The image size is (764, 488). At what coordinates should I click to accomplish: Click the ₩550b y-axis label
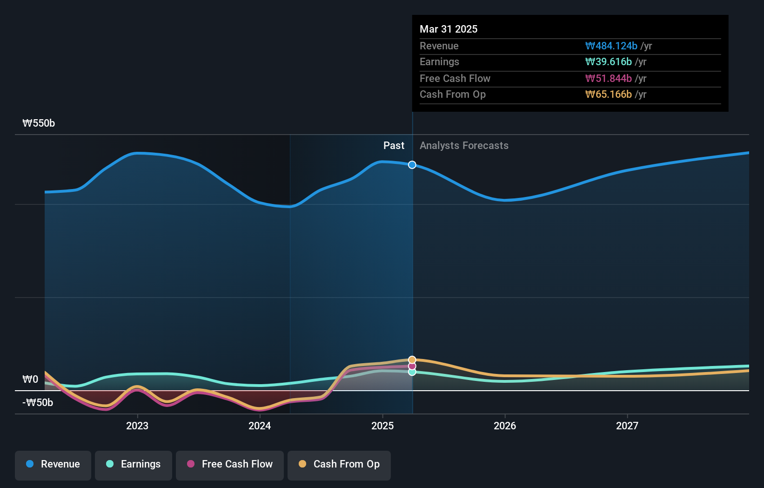click(x=39, y=123)
